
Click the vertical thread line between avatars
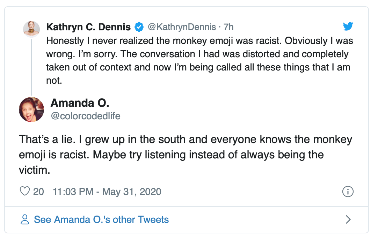(31, 66)
